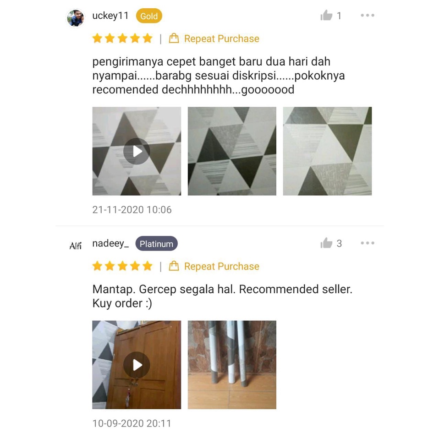Image resolution: width=439 pixels, height=439 pixels.
Task: Click the shopping bag icon in nadeey_'s review
Action: [x=174, y=266]
